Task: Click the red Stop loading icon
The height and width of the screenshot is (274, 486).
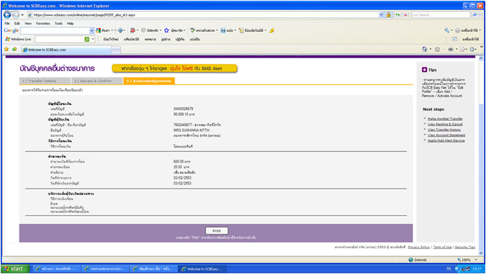Action: coord(405,15)
